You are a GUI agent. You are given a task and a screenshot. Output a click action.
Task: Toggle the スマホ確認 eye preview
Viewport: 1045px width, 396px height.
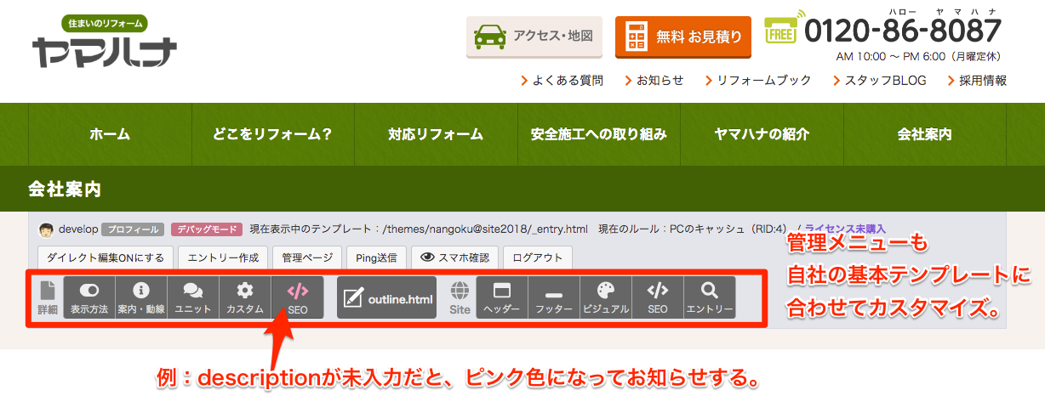[x=454, y=257]
